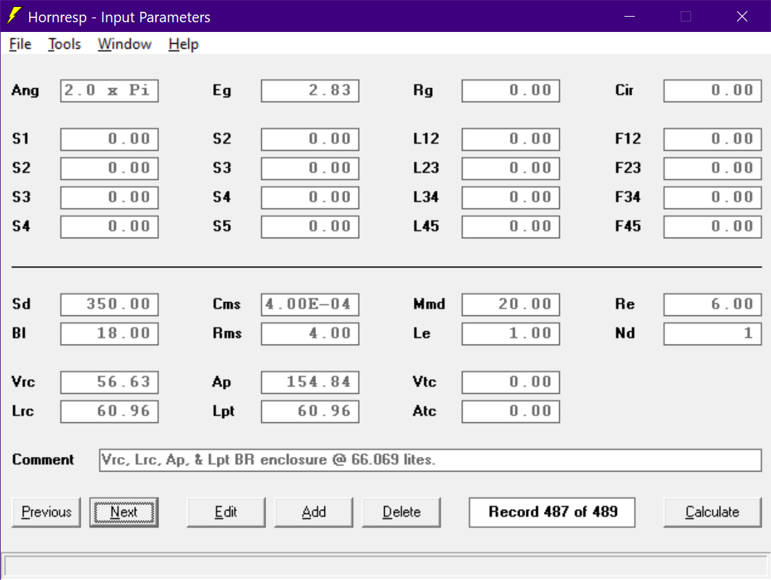Open the Window menu
This screenshot has width=771, height=580.
pos(124,44)
